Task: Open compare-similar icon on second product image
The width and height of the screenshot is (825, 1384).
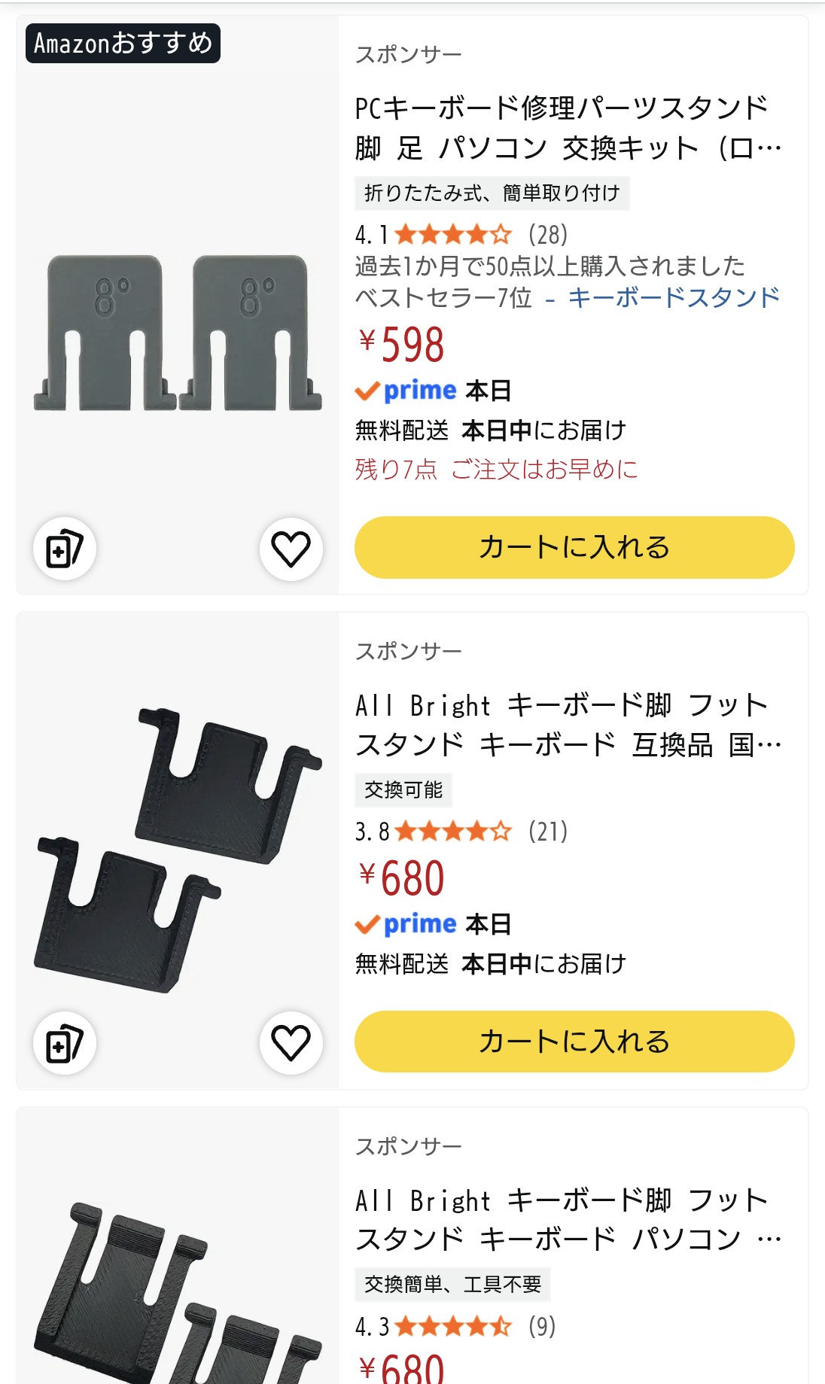Action: coord(65,1043)
